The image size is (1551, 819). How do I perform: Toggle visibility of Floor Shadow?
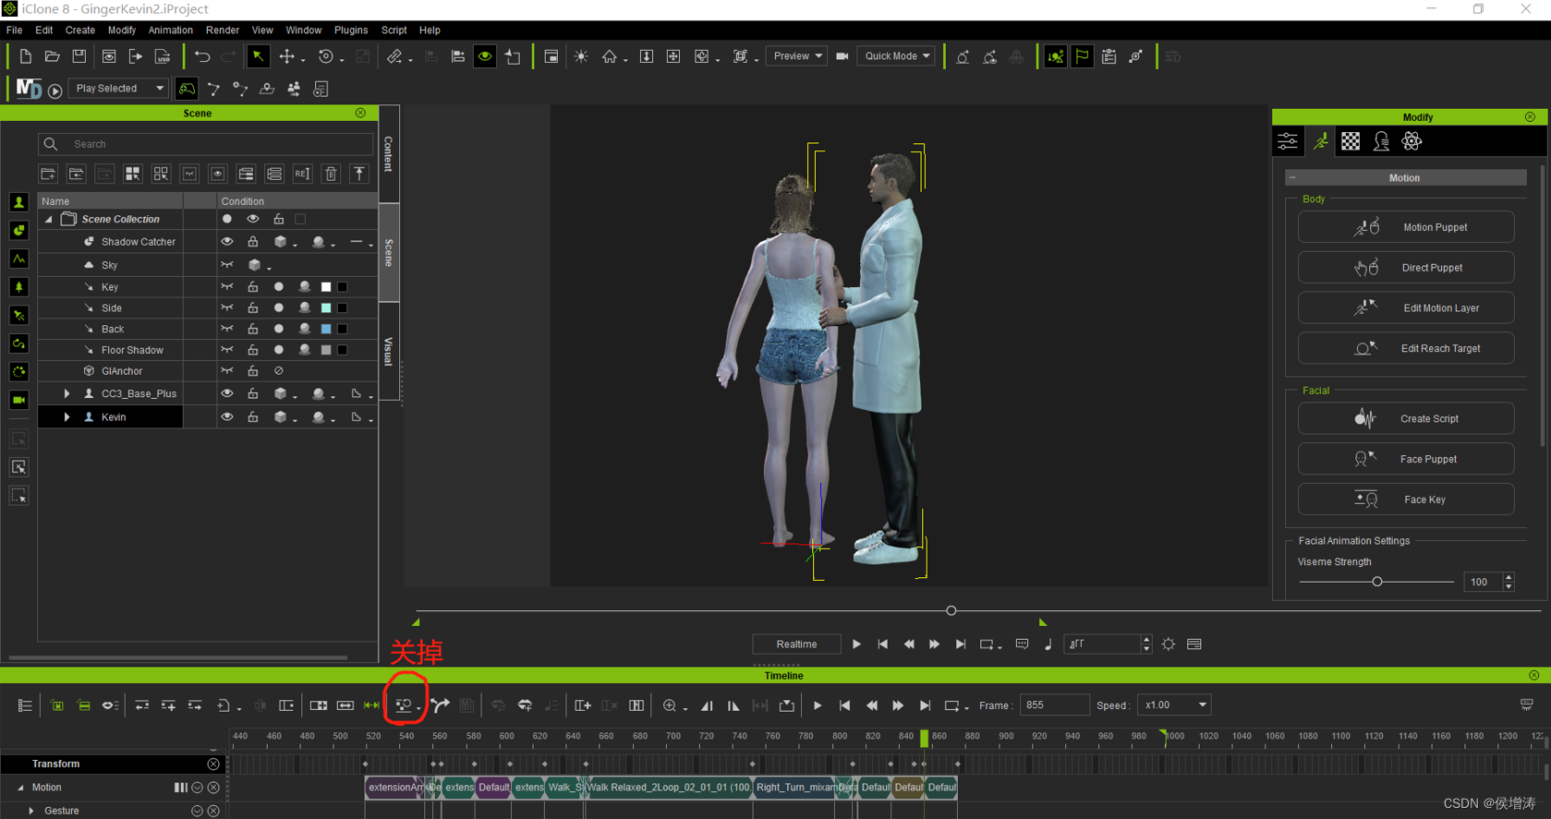pyautogui.click(x=226, y=350)
